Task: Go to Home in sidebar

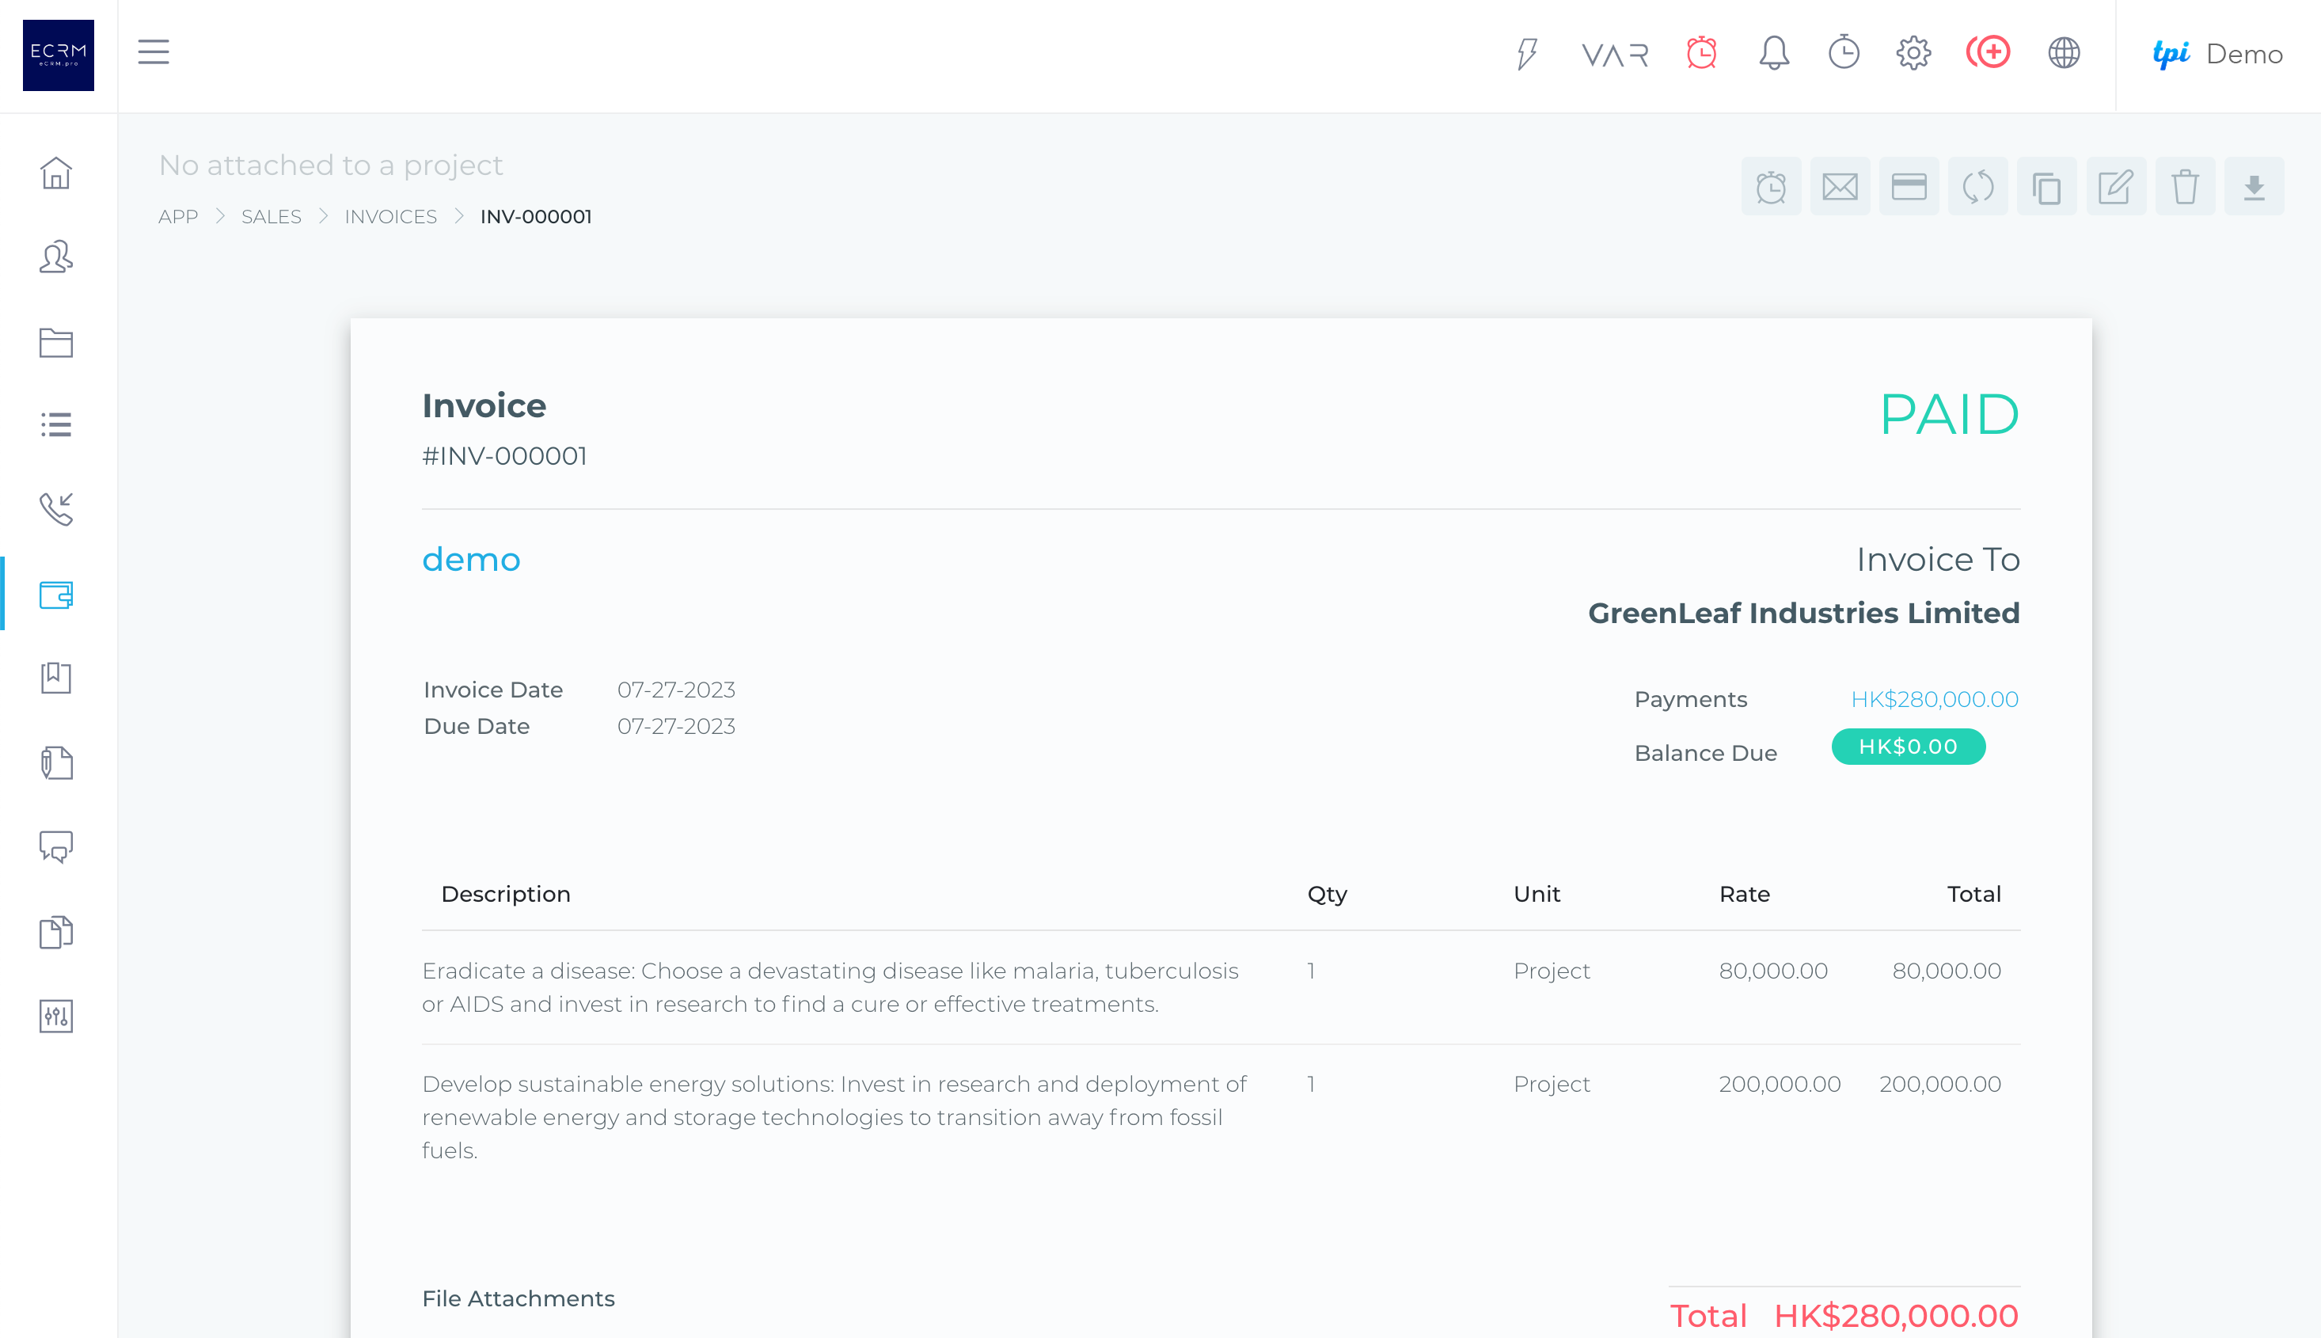Action: (x=56, y=173)
